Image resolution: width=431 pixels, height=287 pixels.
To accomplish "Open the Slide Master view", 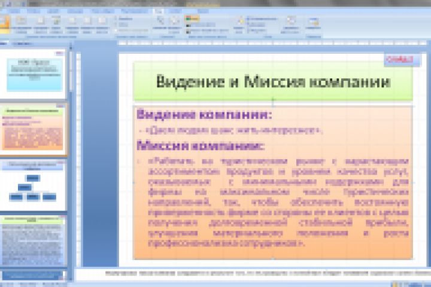I will [x=72, y=24].
